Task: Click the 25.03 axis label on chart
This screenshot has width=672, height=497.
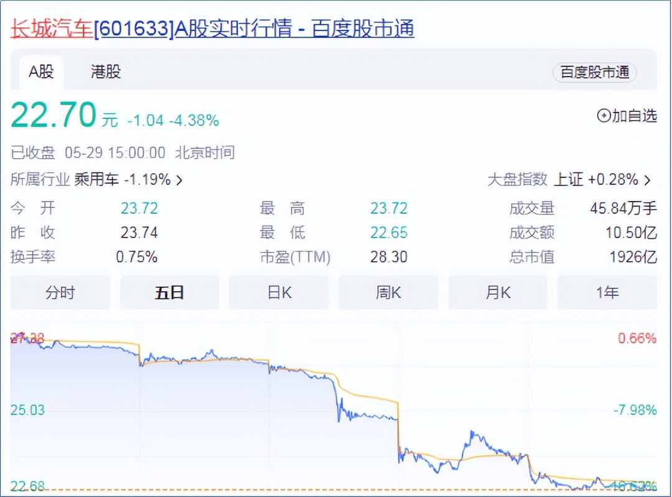Action: [x=27, y=410]
